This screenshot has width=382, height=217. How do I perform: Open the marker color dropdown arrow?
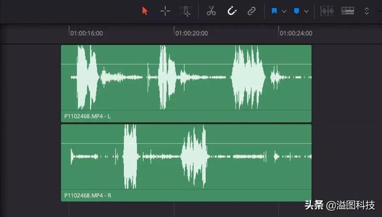coord(306,11)
